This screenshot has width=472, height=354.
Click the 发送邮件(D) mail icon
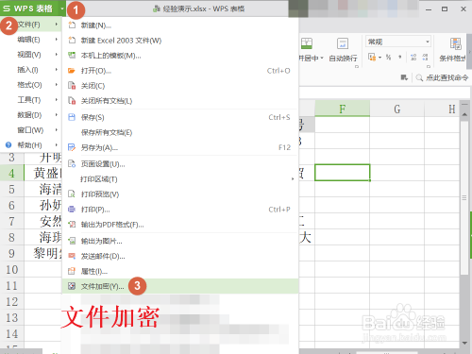coord(72,256)
